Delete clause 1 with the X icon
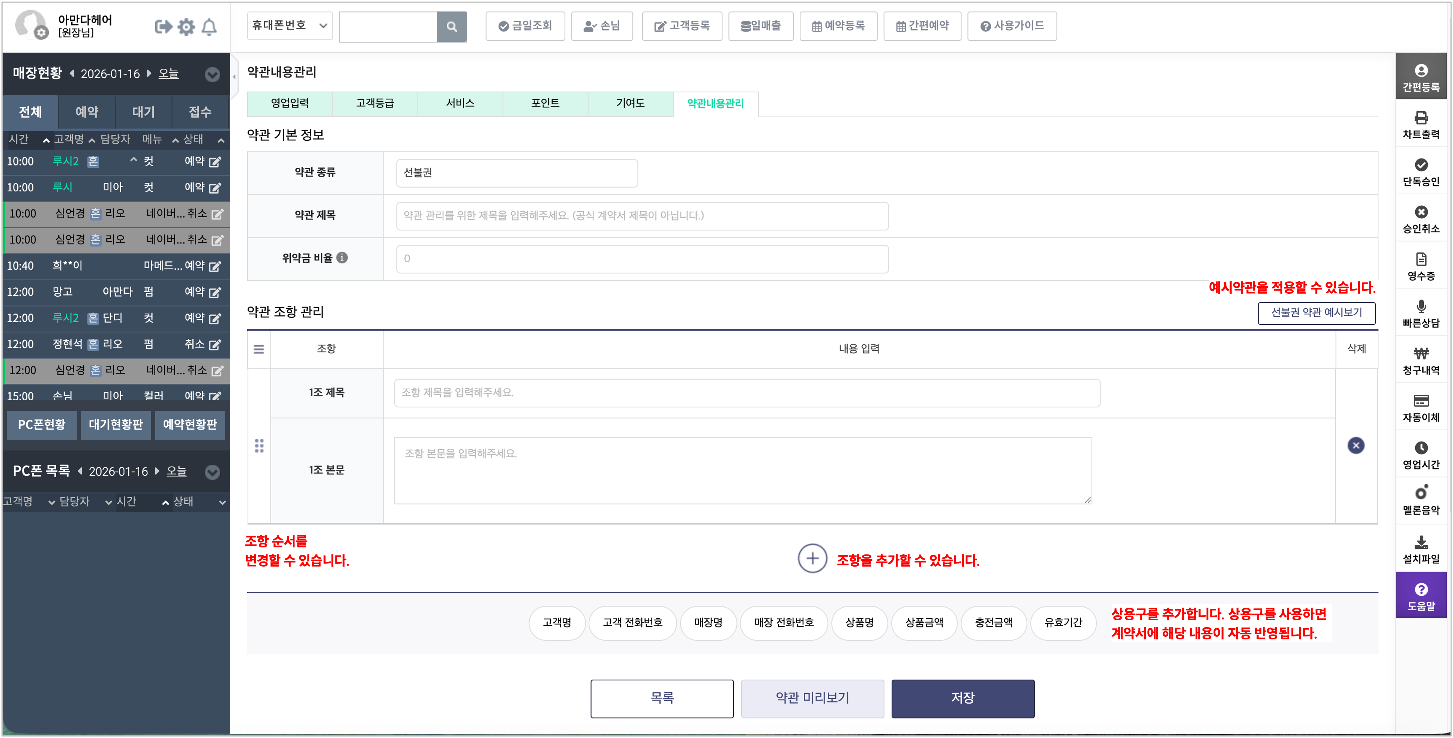 (1355, 445)
